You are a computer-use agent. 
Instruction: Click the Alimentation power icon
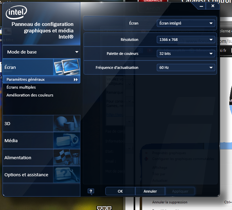(67, 157)
